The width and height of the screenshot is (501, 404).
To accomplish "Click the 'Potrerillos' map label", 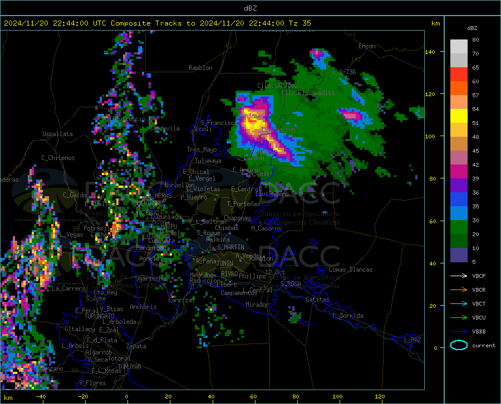I will pyautogui.click(x=102, y=228).
